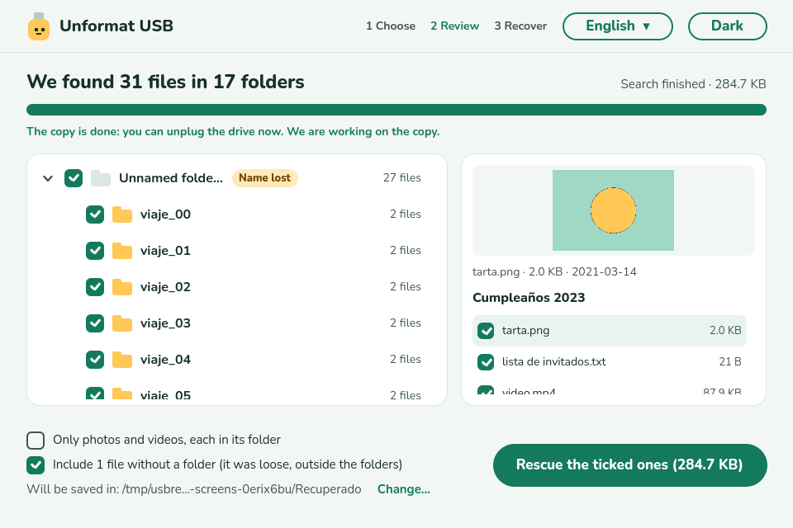Untick the viaje_02 folder checkbox
This screenshot has height=528, width=793.
pyautogui.click(x=95, y=287)
